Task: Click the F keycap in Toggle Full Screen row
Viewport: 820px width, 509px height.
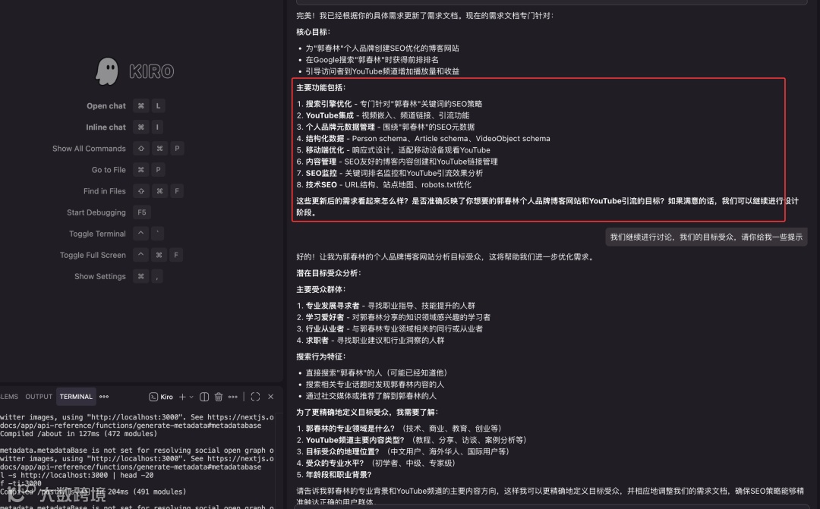Action: point(176,255)
